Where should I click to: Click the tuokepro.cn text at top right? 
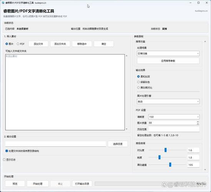click(x=201, y=11)
